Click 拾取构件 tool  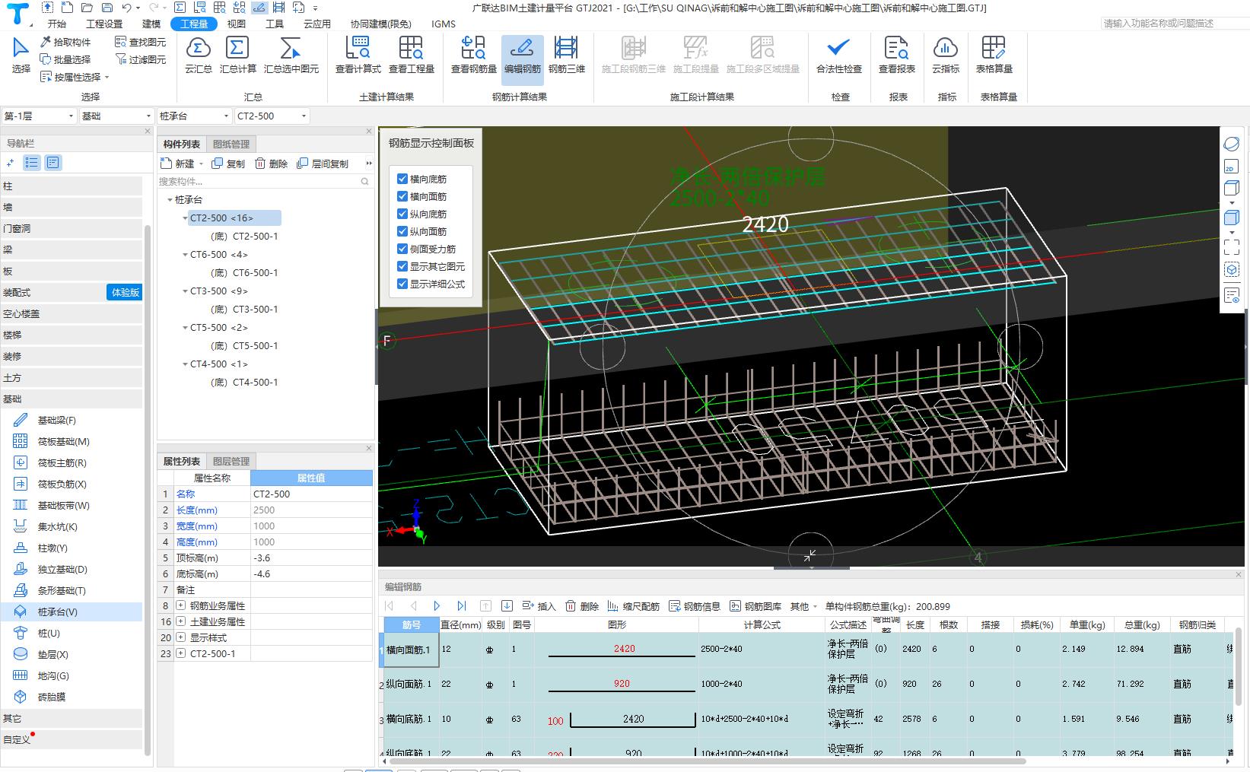(66, 42)
